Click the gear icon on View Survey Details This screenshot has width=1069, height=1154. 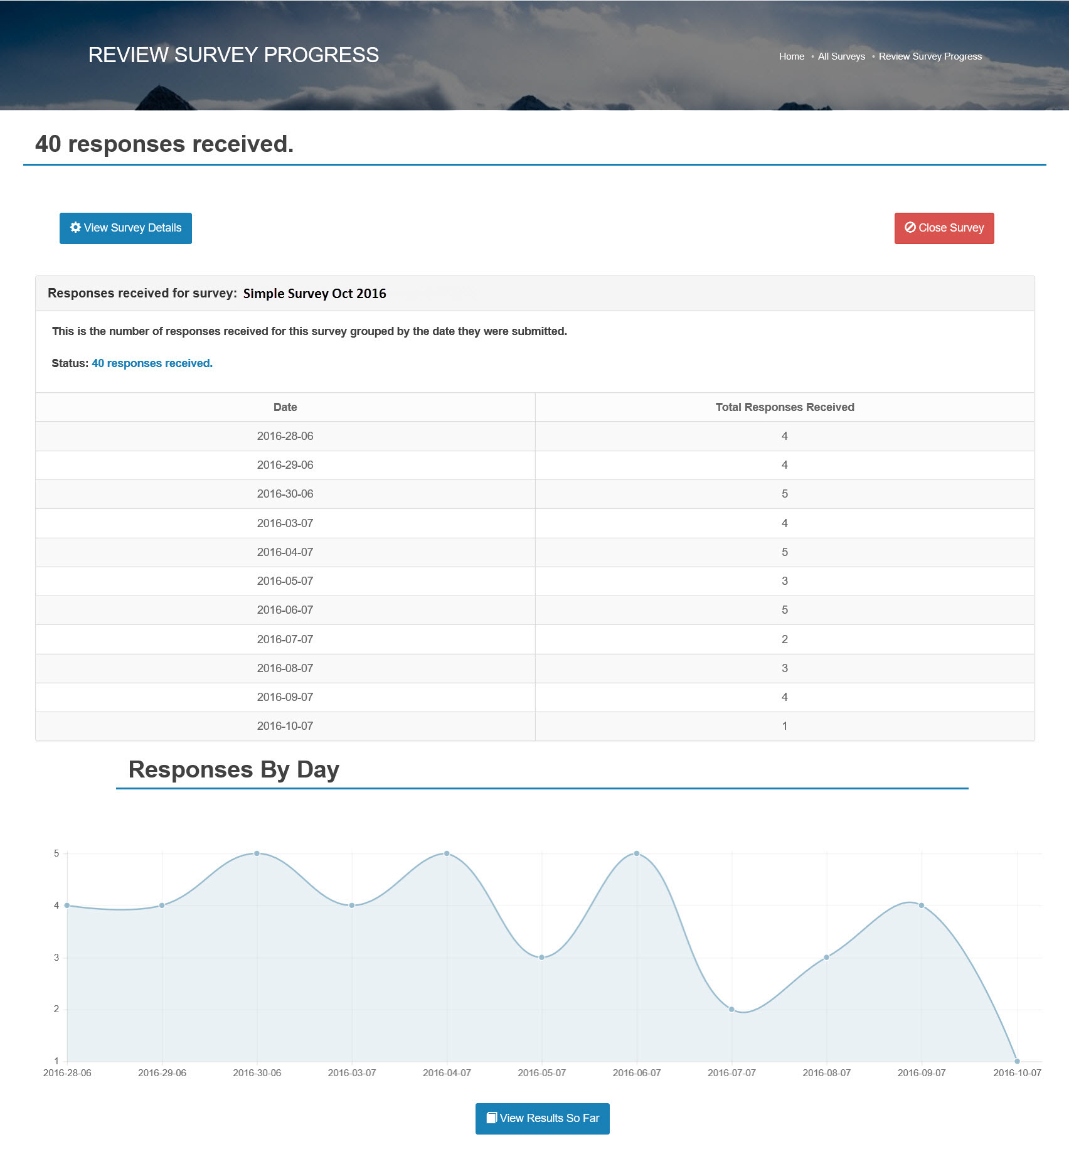pos(75,228)
